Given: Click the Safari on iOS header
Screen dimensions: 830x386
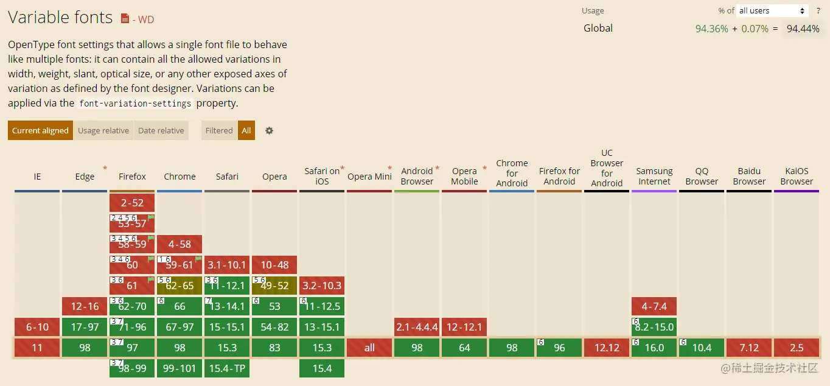Looking at the screenshot, I should pos(322,176).
